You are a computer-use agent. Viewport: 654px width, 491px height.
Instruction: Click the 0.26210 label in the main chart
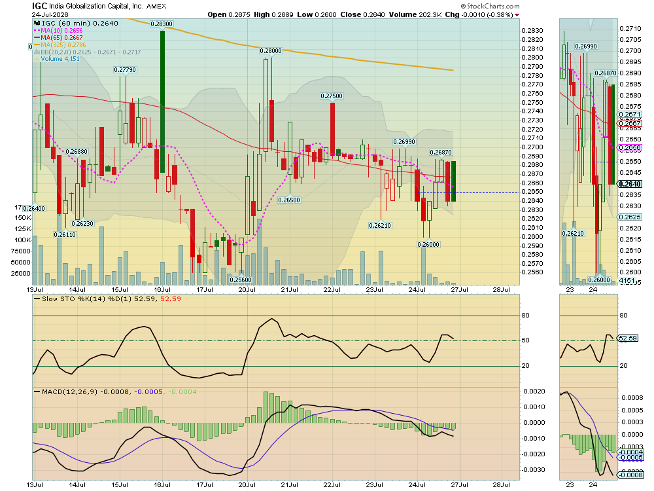[x=380, y=225]
